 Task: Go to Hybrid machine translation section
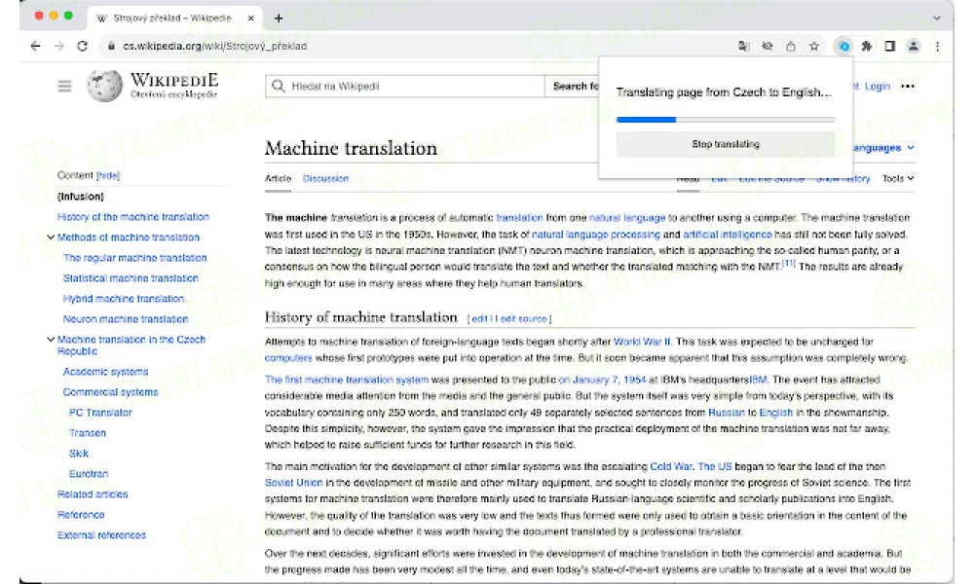pyautogui.click(x=124, y=299)
